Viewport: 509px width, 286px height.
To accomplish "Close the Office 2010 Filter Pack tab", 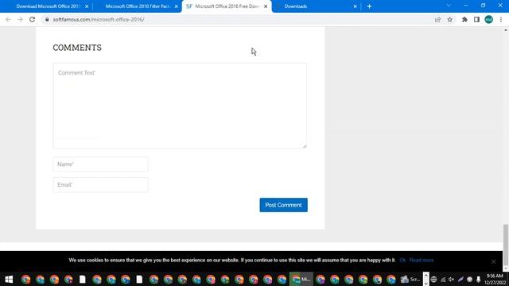I will (x=177, y=6).
